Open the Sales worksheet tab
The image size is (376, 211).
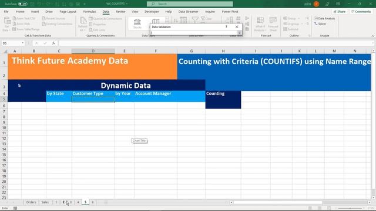45,202
